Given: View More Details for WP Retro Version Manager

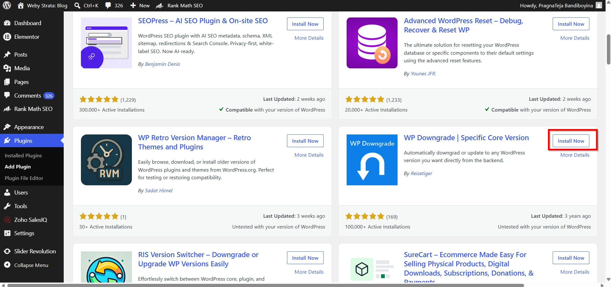Looking at the screenshot, I should coord(309,155).
